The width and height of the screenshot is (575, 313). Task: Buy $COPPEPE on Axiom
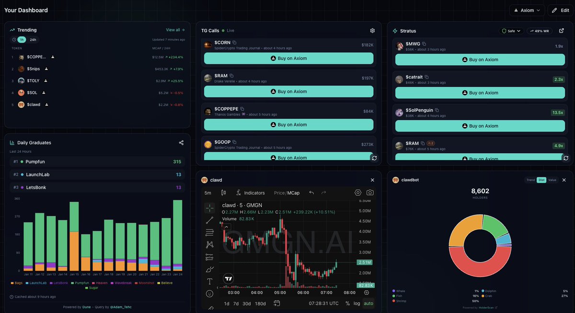coord(288,125)
